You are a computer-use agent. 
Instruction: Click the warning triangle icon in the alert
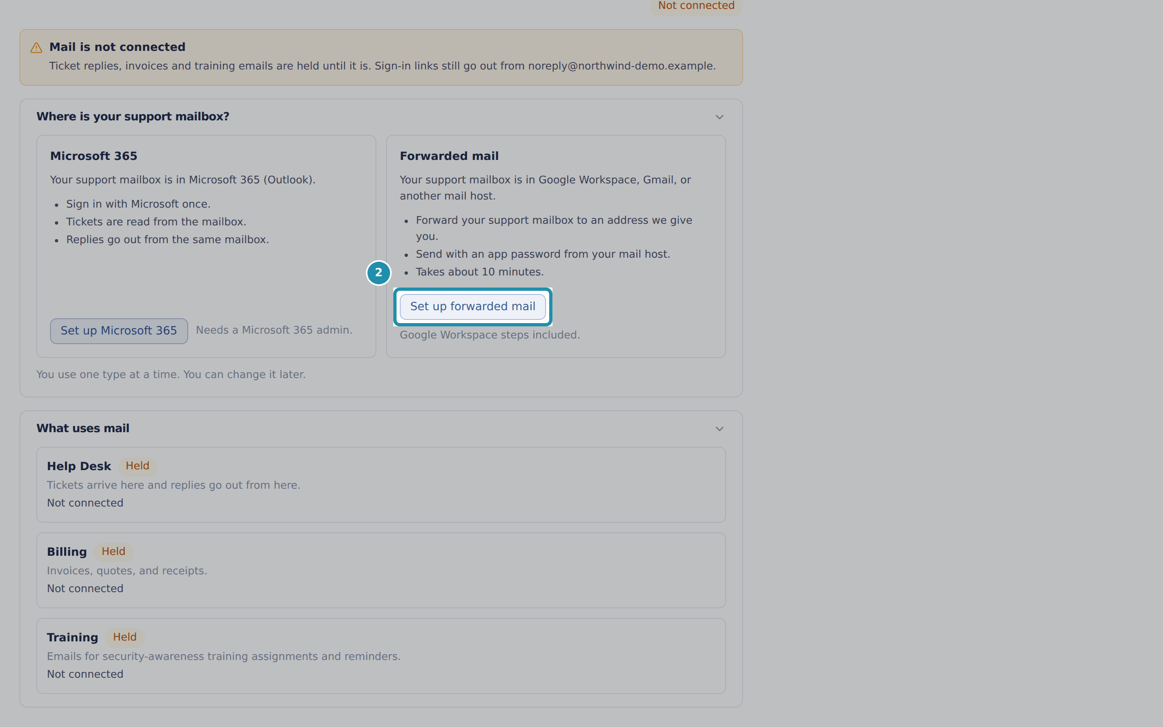[x=36, y=48]
